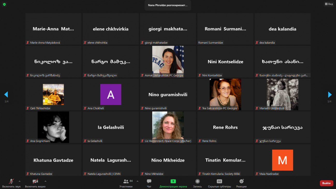The width and height of the screenshot is (336, 189).
Task: Expand video options chevron next to camera
Action: pyautogui.click(x=46, y=181)
